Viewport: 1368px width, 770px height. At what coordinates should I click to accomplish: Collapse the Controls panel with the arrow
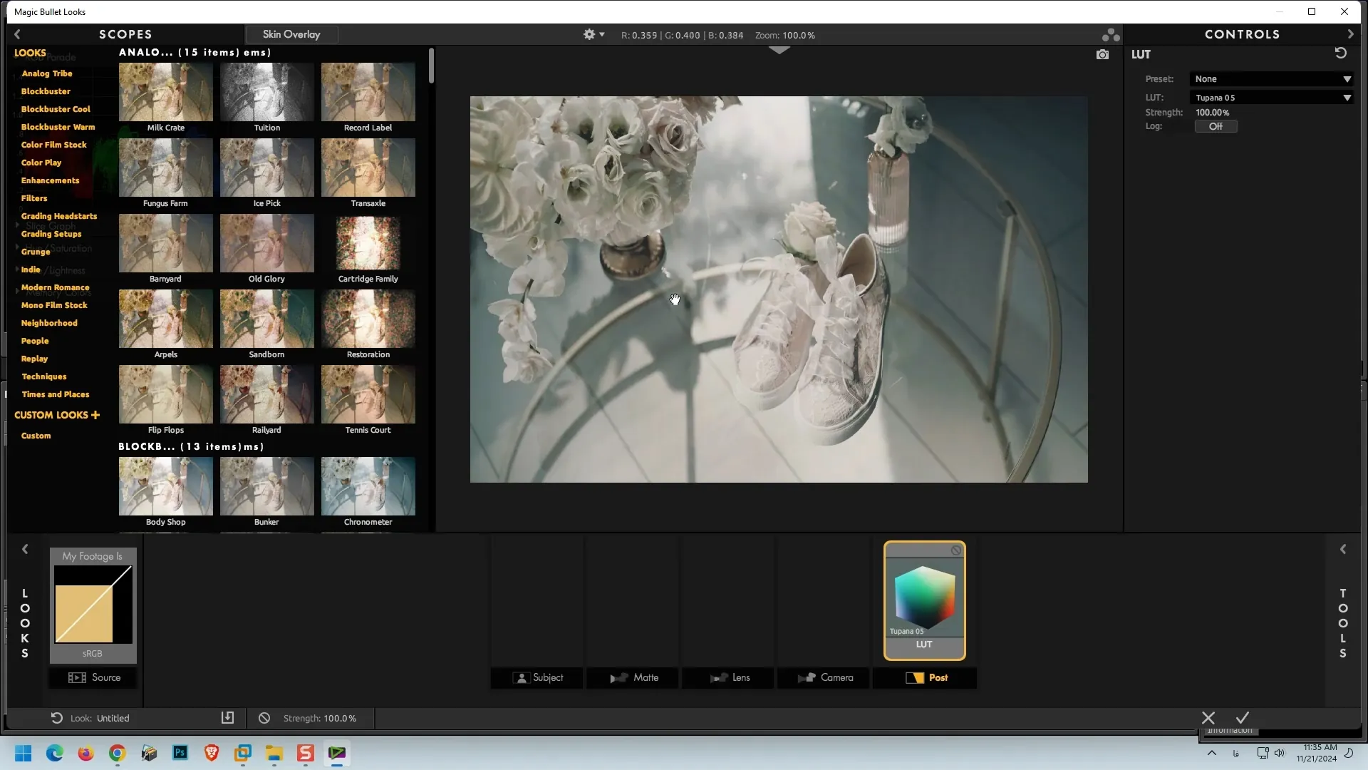point(1350,34)
